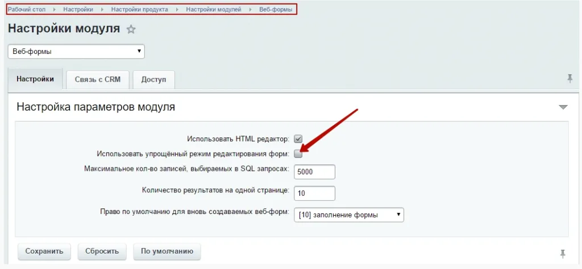The height and width of the screenshot is (269, 582).
Task: Select the Настройки tab
Action: coord(35,79)
